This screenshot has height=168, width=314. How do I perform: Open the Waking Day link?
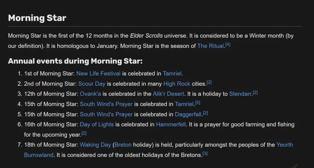pyautogui.click(x=95, y=145)
